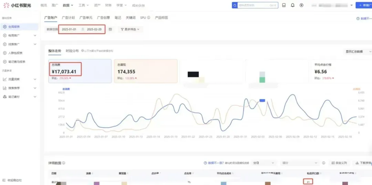Go to 成长伙伴 in top navigation

pyautogui.click(x=138, y=6)
